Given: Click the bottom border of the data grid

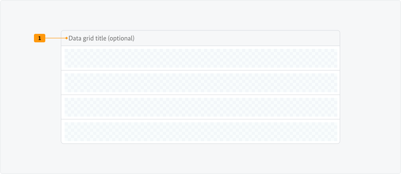Looking at the screenshot, I should point(201,144).
